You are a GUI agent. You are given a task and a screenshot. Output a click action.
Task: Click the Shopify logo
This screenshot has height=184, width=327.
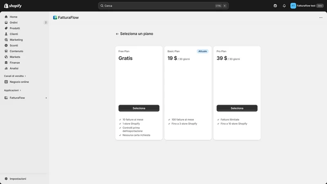[x=13, y=6]
